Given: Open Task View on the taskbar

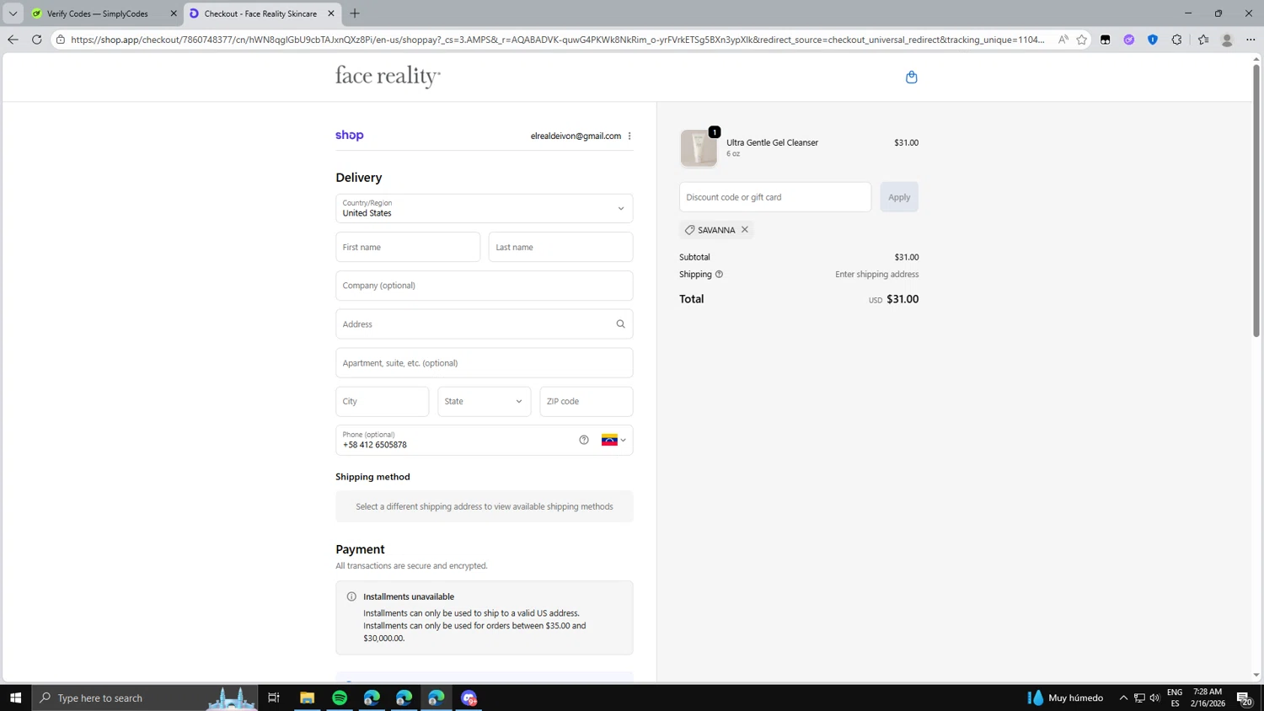Looking at the screenshot, I should [274, 698].
